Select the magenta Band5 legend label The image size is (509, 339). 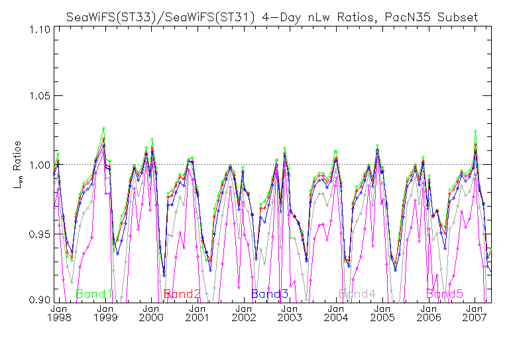pos(445,294)
